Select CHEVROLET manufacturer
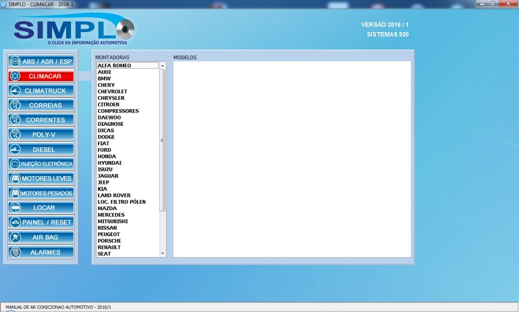 (x=128, y=91)
